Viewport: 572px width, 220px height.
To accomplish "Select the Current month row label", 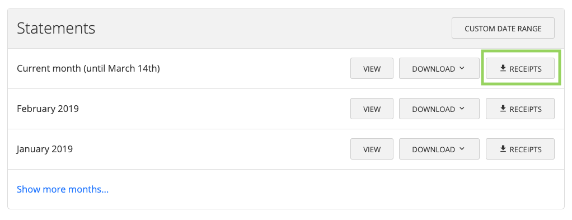I will [88, 69].
